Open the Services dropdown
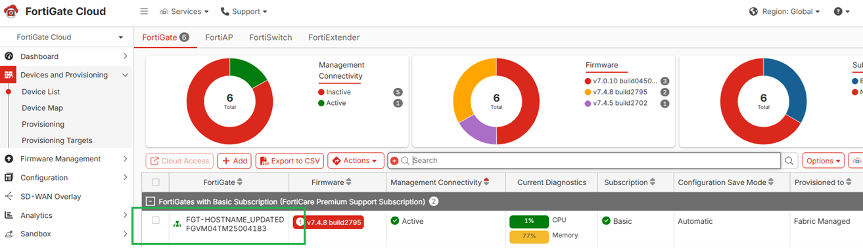This screenshot has width=863, height=250. pos(184,12)
